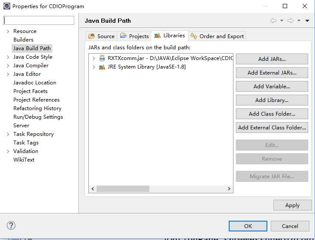The height and width of the screenshot is (240, 315).
Task: Click the help question mark icon
Action: pos(11,225)
